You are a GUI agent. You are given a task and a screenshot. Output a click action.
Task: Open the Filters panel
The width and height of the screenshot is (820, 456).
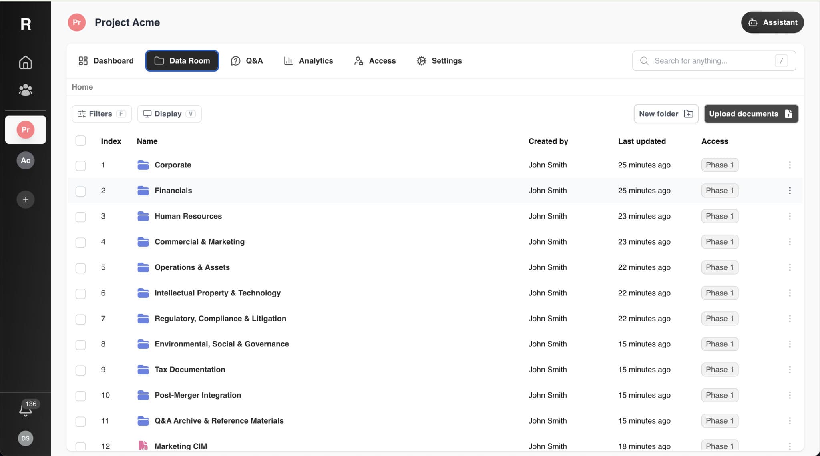click(x=102, y=114)
